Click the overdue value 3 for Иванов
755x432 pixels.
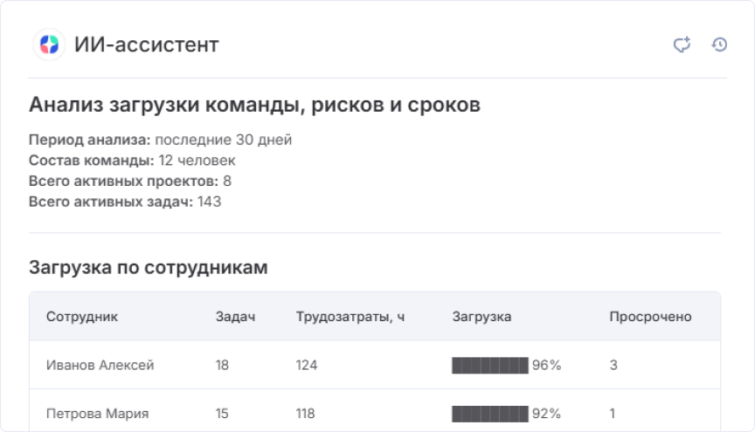[613, 365]
